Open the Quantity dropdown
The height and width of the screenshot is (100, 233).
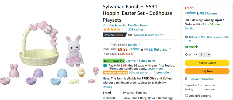coord(205,54)
